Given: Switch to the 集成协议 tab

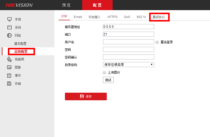Looking at the screenshot, I should [159, 17].
